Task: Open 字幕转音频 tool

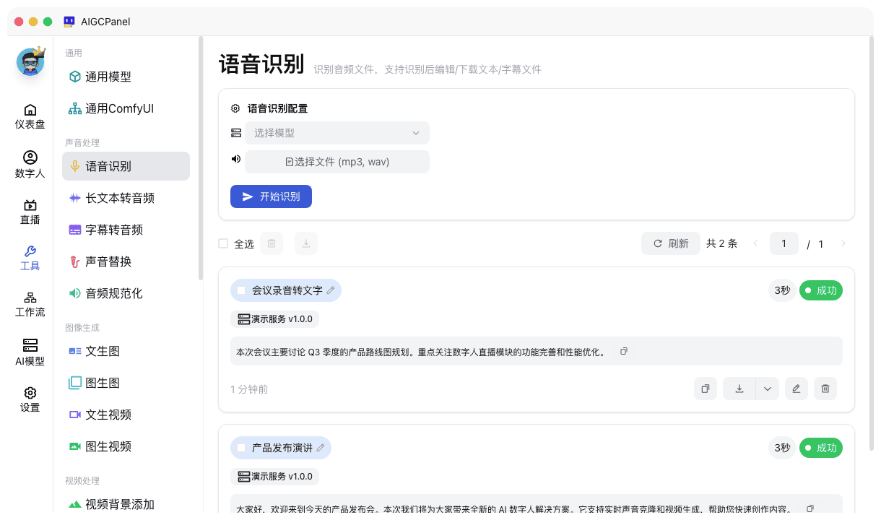Action: pos(126,230)
